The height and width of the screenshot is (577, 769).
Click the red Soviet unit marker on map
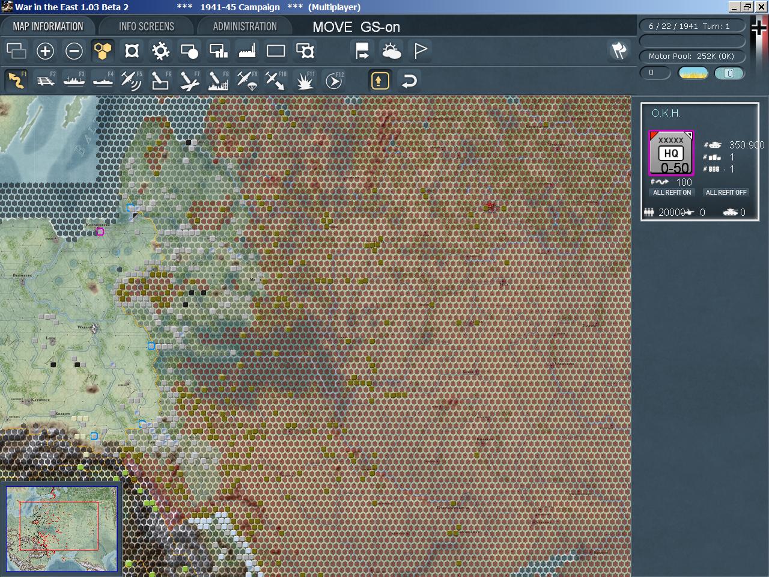[491, 207]
